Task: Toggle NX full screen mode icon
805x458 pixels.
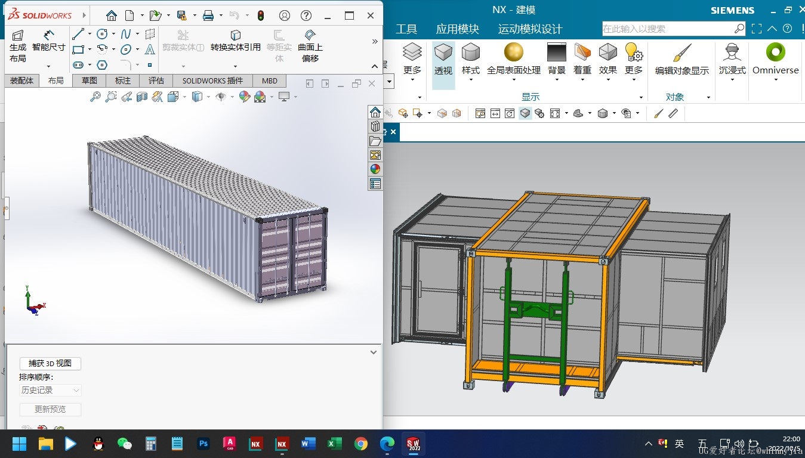Action: [757, 29]
